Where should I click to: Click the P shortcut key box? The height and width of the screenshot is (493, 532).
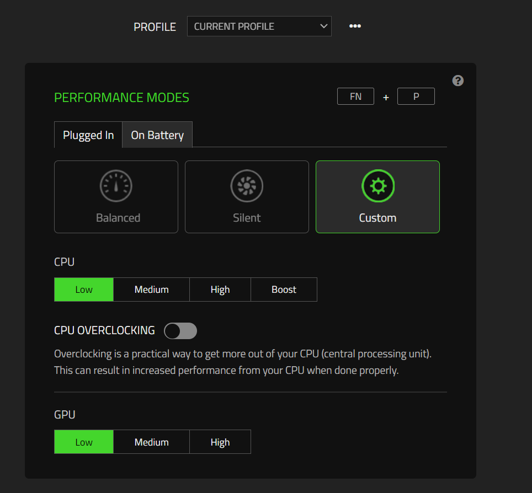(416, 97)
